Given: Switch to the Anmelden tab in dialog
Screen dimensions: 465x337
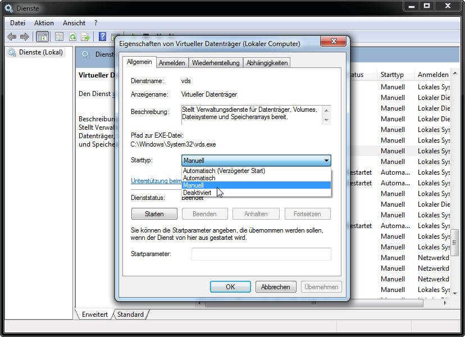Looking at the screenshot, I should click(172, 62).
